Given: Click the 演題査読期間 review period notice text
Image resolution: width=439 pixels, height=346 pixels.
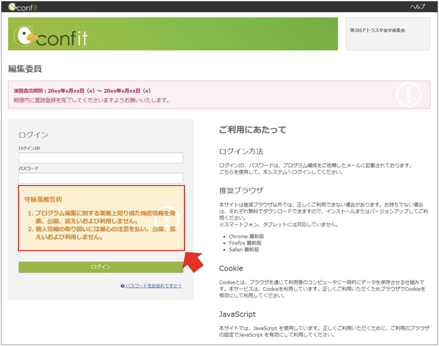Looking at the screenshot, I should (x=82, y=91).
